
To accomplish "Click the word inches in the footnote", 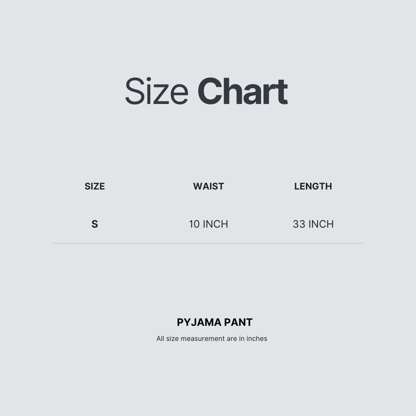I will pyautogui.click(x=257, y=338).
